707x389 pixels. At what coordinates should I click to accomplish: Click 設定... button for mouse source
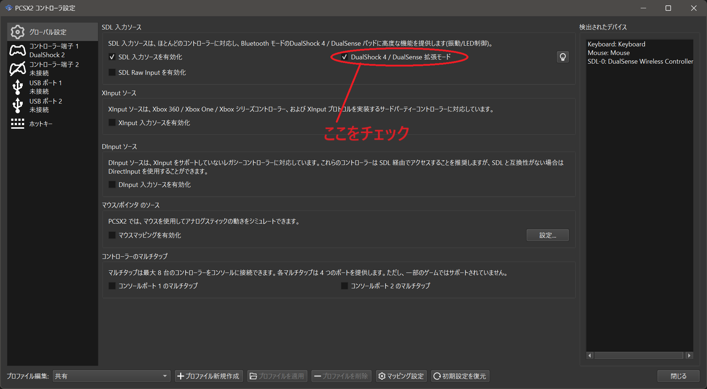[x=548, y=235]
